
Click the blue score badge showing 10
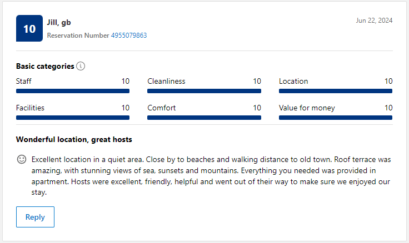click(29, 28)
